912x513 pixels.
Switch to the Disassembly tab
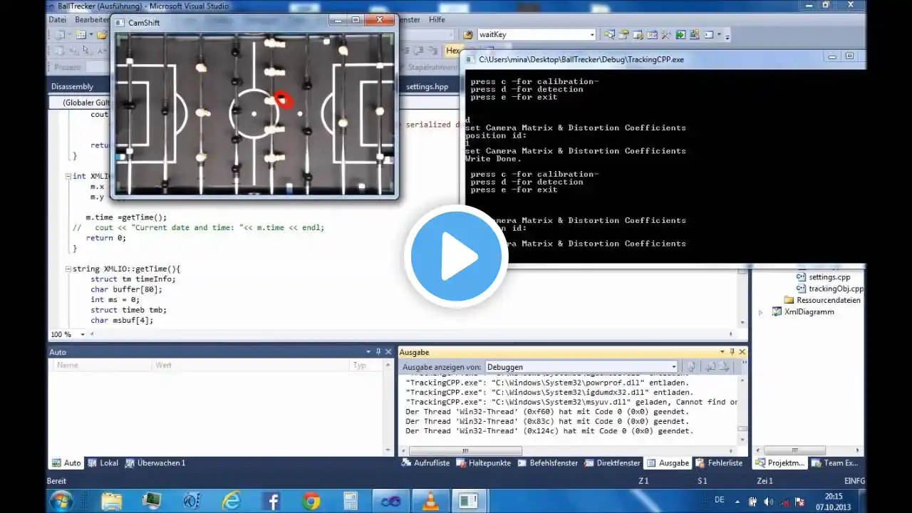(x=73, y=87)
